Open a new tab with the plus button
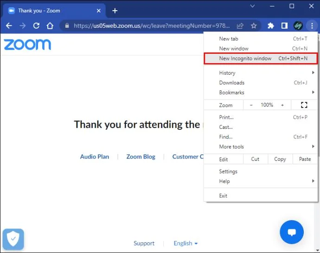The width and height of the screenshot is (320, 253). tap(115, 11)
